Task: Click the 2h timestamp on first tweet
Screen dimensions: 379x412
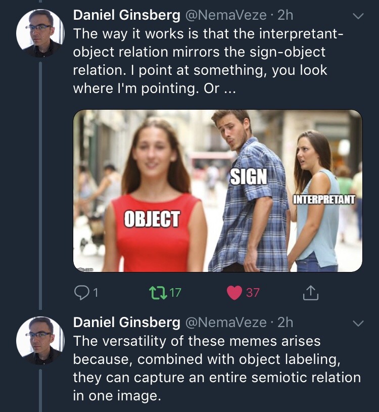Action: (x=285, y=15)
